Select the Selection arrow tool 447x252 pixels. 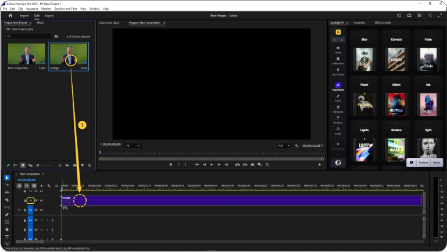click(x=7, y=178)
